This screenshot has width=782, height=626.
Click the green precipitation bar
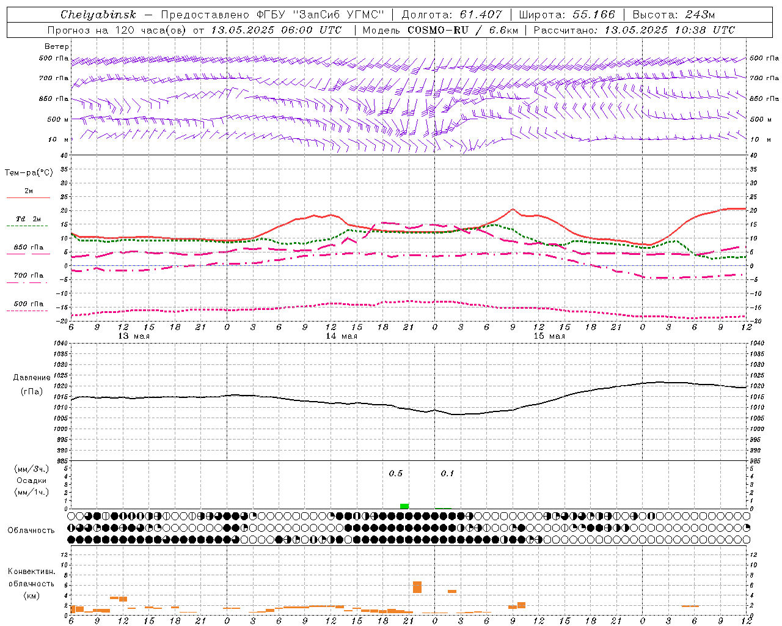pos(404,506)
